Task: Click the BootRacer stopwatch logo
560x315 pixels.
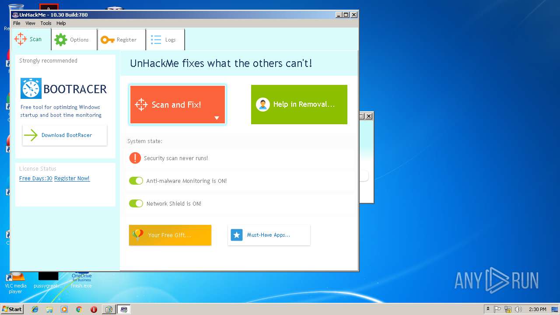Action: (x=31, y=88)
